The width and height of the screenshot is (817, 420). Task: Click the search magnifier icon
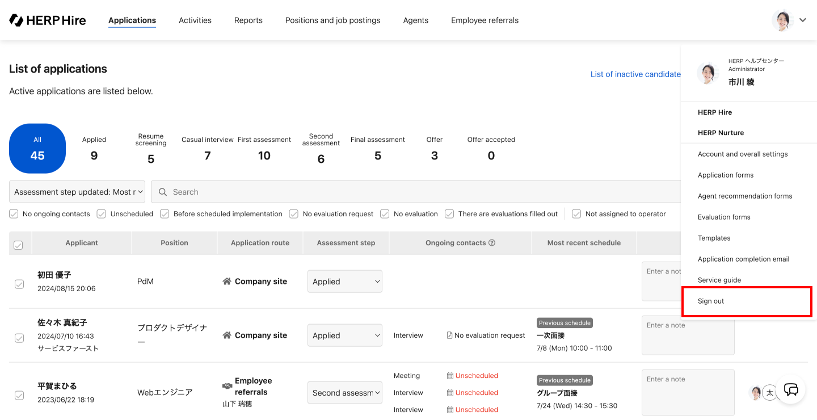(x=163, y=192)
